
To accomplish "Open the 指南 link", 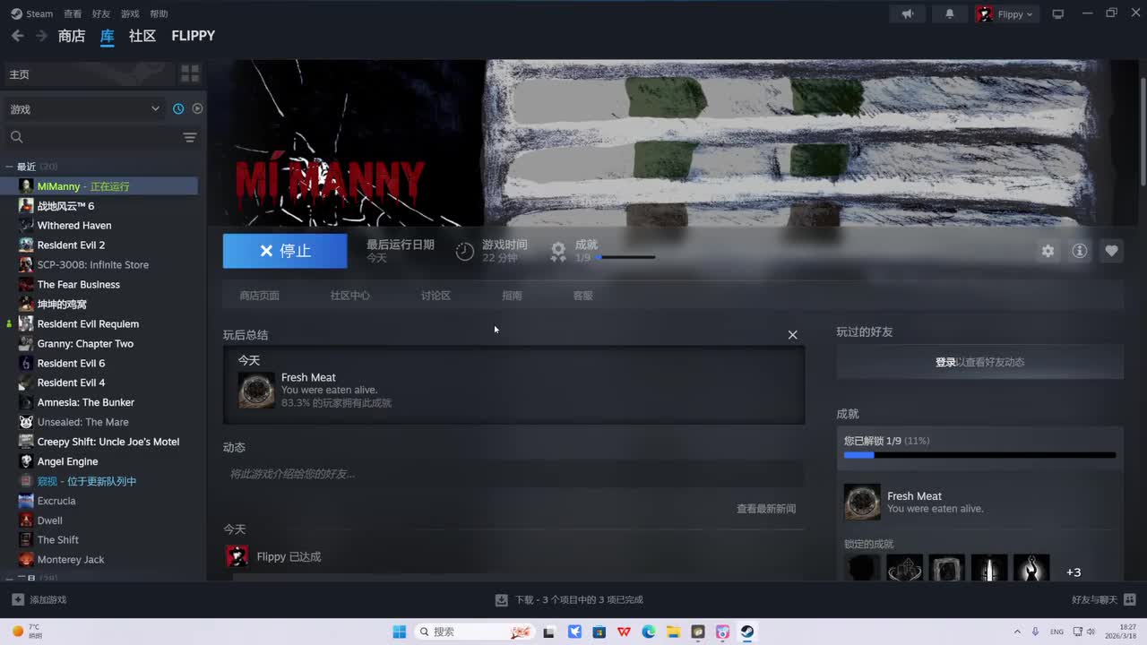I will tap(512, 295).
